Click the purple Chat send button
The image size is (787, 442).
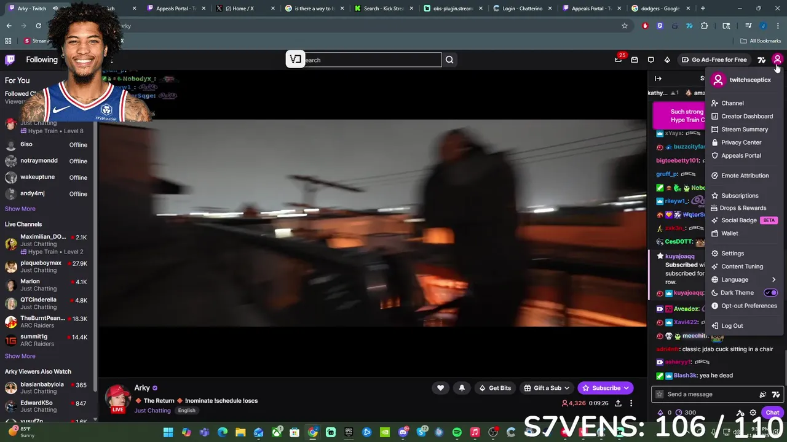click(x=772, y=413)
